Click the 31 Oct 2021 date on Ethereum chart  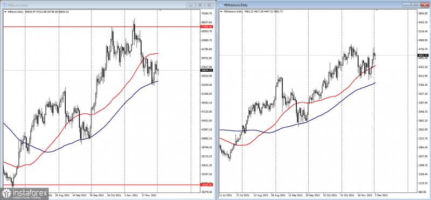348,195
